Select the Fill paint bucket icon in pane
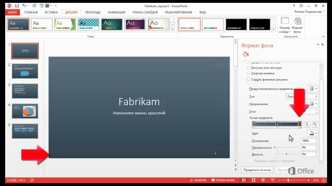The width and height of the screenshot is (332, 186). click(245, 54)
